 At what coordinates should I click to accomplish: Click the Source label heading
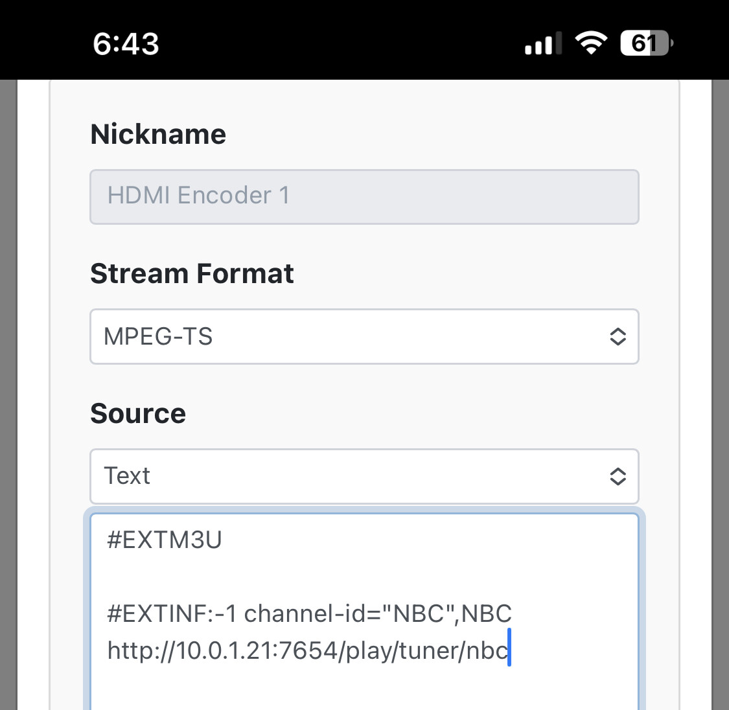(x=138, y=413)
